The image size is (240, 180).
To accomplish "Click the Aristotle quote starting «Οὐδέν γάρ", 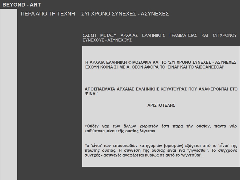I will pos(161,128).
